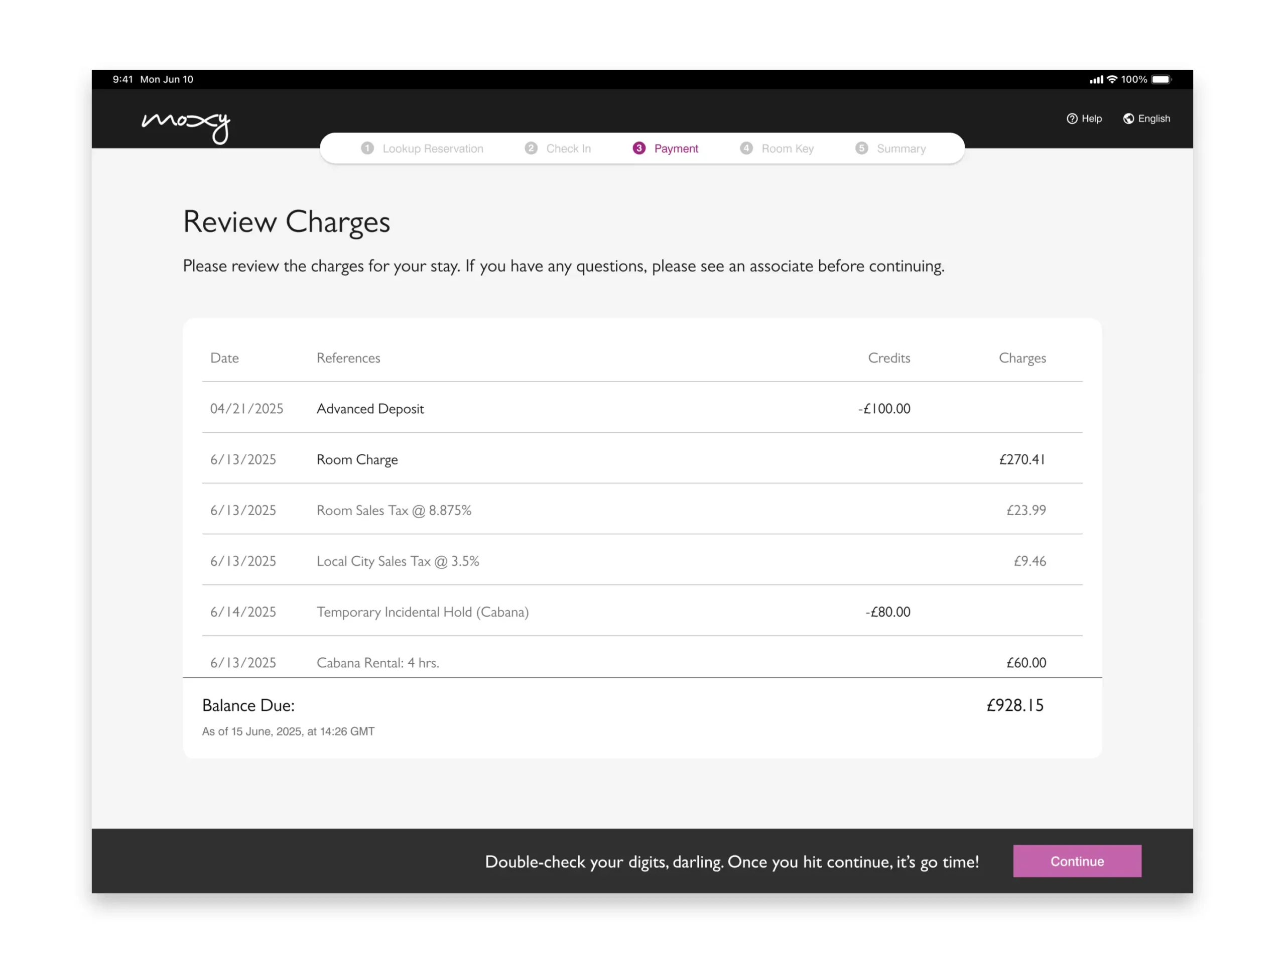Image resolution: width=1285 pixels, height=964 pixels.
Task: Select the Room Charge line item
Action: (x=357, y=459)
